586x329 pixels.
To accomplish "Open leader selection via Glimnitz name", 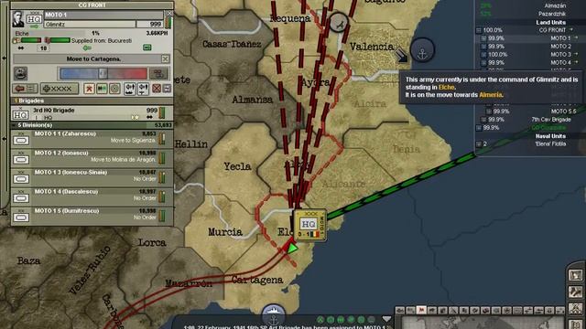I will tap(90, 25).
